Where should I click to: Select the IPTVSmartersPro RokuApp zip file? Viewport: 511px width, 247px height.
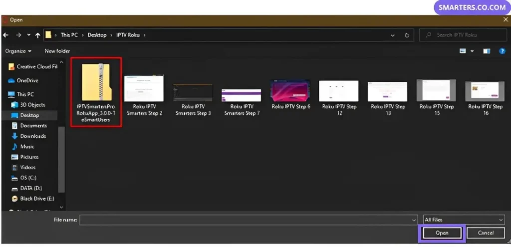click(x=96, y=92)
